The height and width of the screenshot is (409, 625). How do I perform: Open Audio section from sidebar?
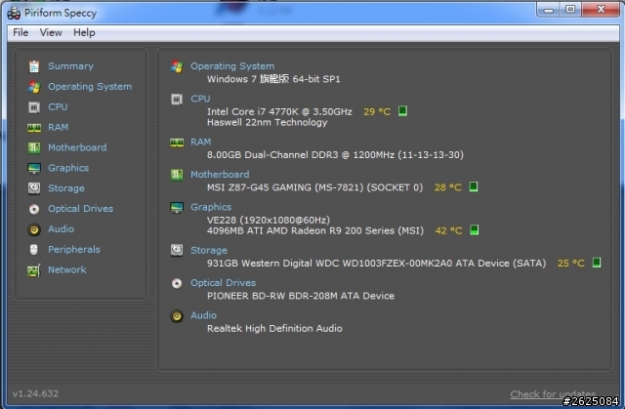(61, 228)
